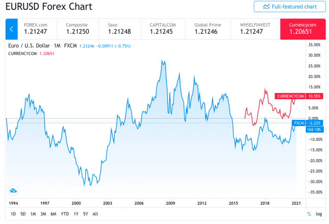Set time range to 5Y
Screen dimensions: 329x224
tap(85, 214)
